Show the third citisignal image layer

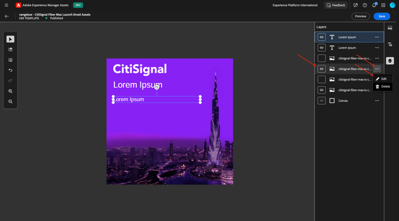coord(322,80)
